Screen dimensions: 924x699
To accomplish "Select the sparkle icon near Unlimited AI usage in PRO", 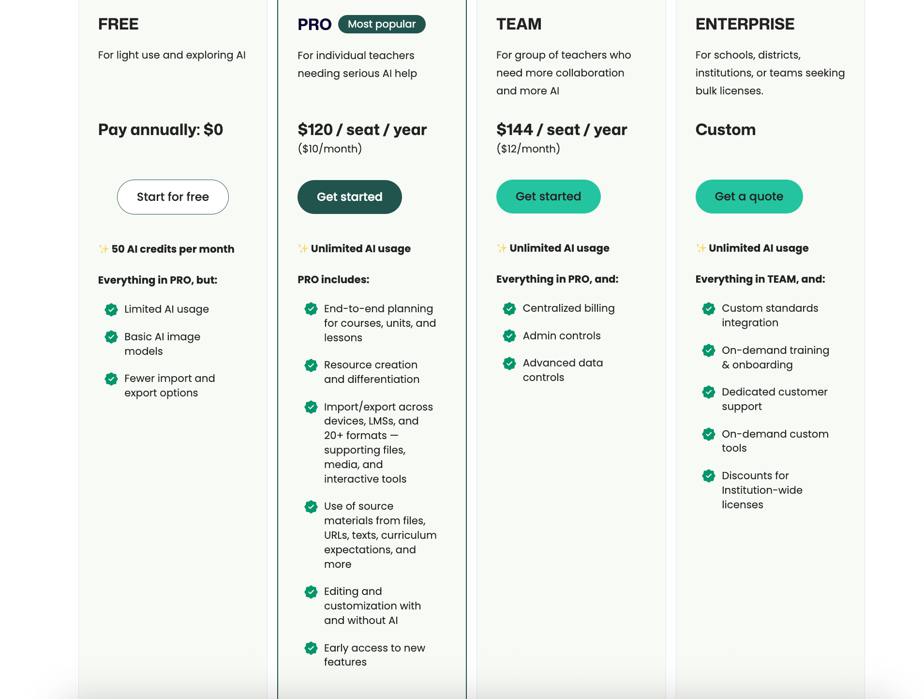I will [302, 248].
